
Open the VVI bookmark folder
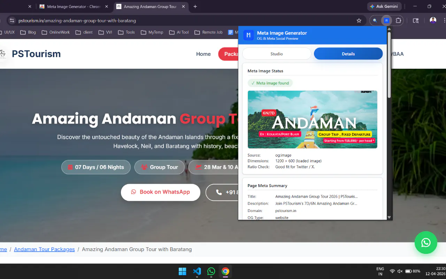[x=105, y=32]
